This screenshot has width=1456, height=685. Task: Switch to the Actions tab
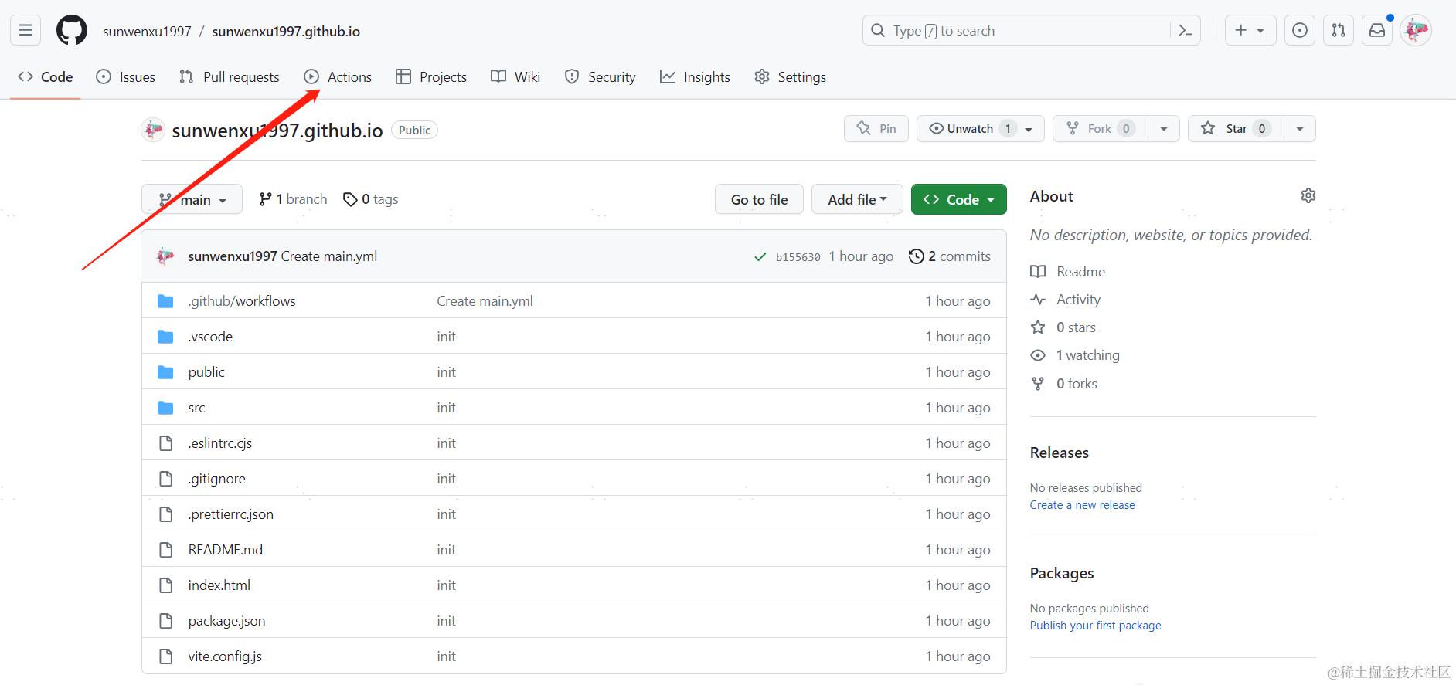338,77
